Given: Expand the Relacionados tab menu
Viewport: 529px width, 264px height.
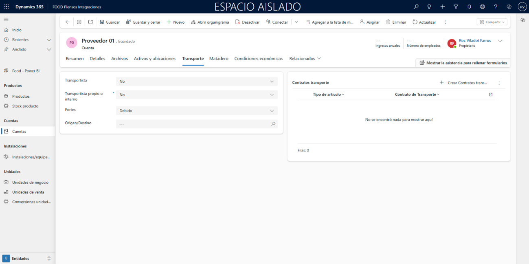Looking at the screenshot, I should (305, 59).
